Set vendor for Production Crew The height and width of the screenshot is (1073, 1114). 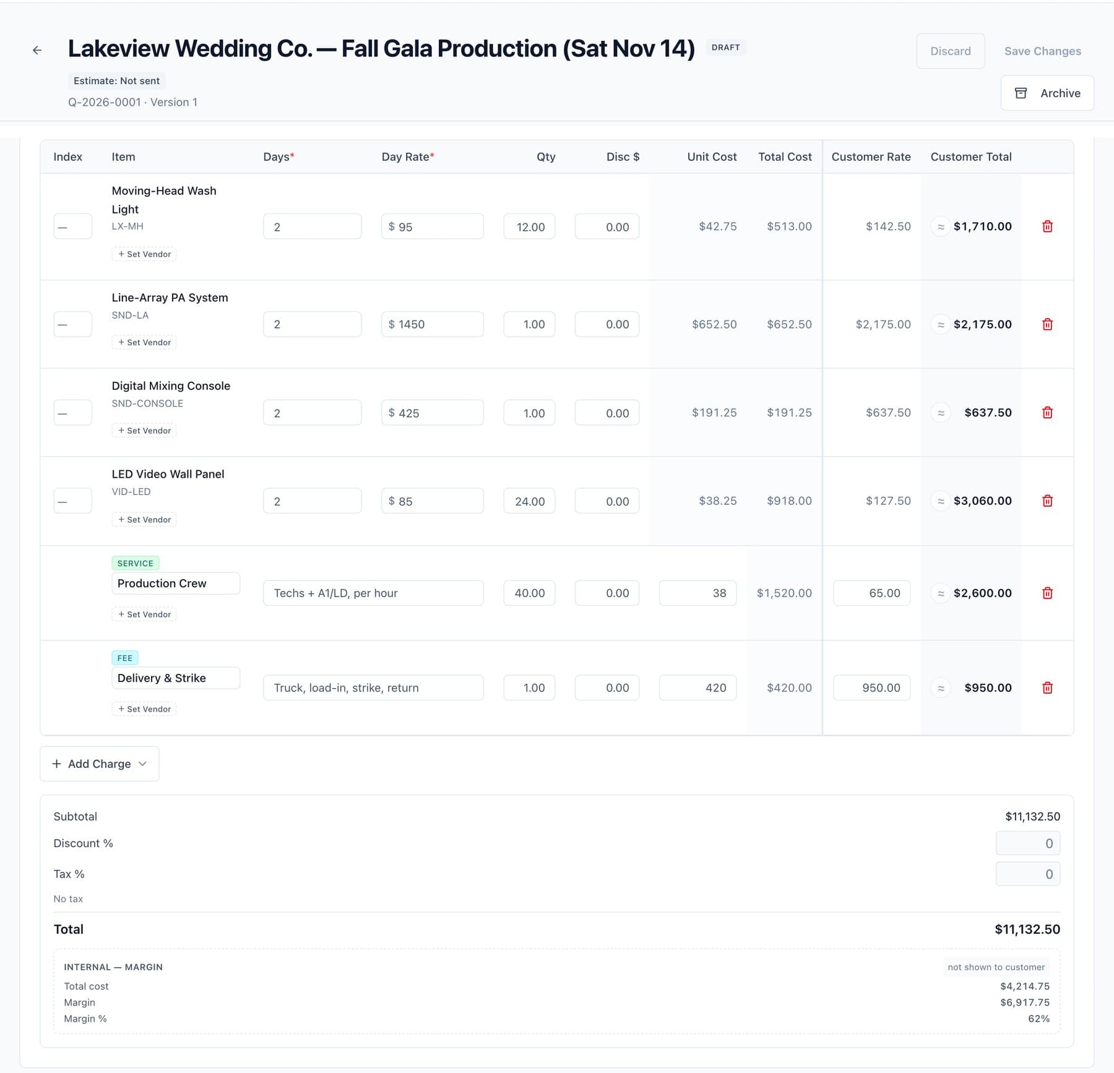click(144, 614)
